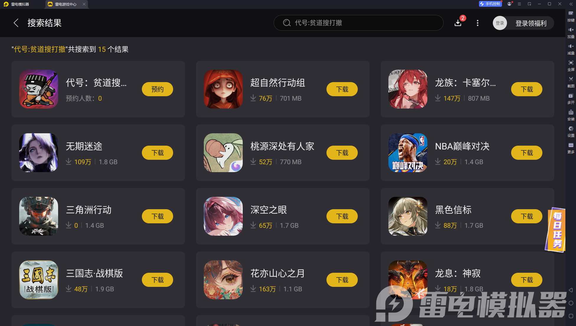
Task: Close the 雷电游戏中心 tab
Action: (x=84, y=4)
